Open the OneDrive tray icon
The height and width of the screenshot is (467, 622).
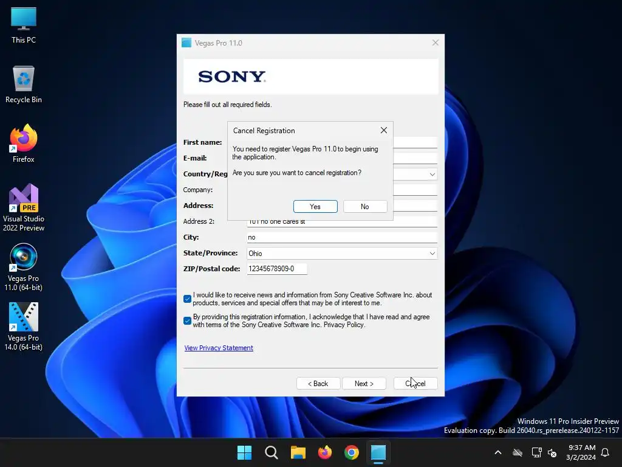pos(518,452)
